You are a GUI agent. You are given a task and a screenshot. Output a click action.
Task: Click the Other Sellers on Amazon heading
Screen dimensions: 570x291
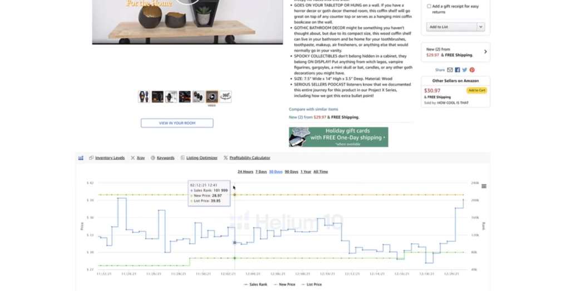[455, 81]
